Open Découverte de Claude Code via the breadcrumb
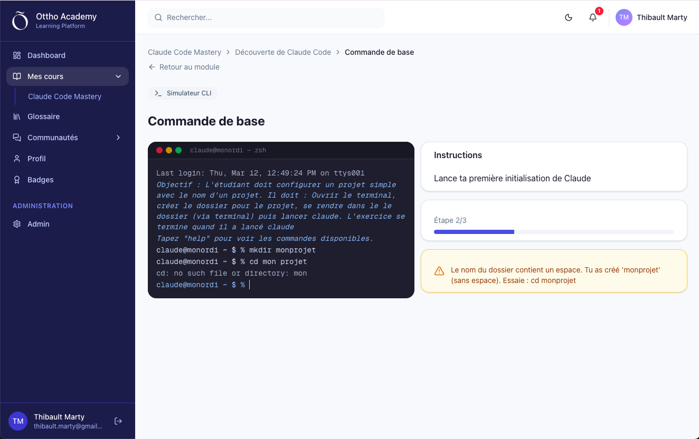 283,52
